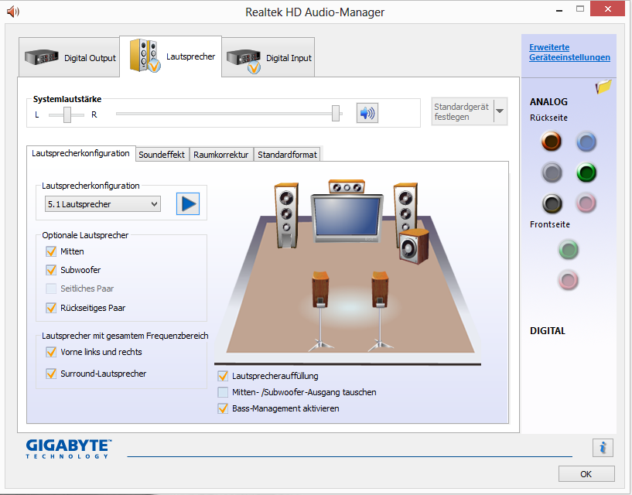Click the pink front panel jack
The width and height of the screenshot is (632, 495).
(x=569, y=280)
